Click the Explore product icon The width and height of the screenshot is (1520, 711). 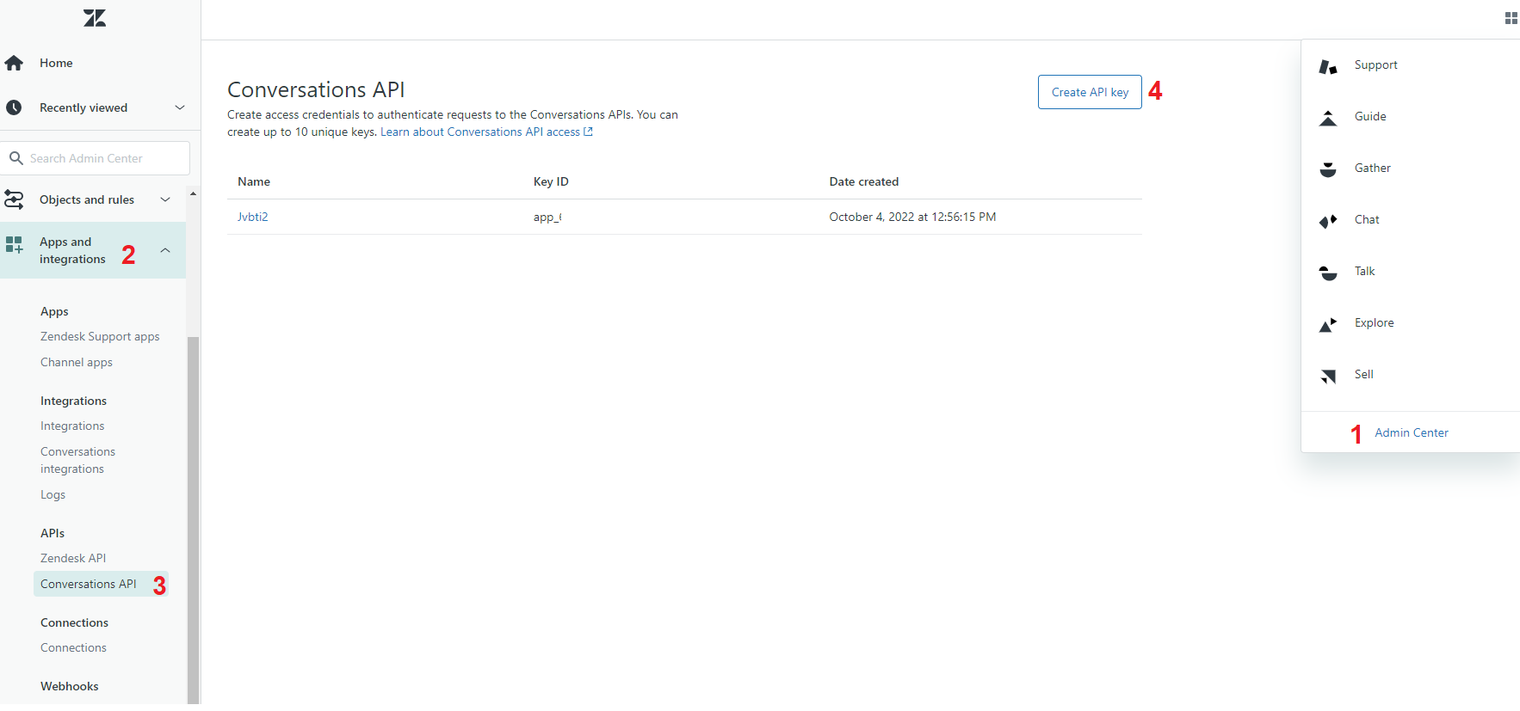pyautogui.click(x=1328, y=324)
